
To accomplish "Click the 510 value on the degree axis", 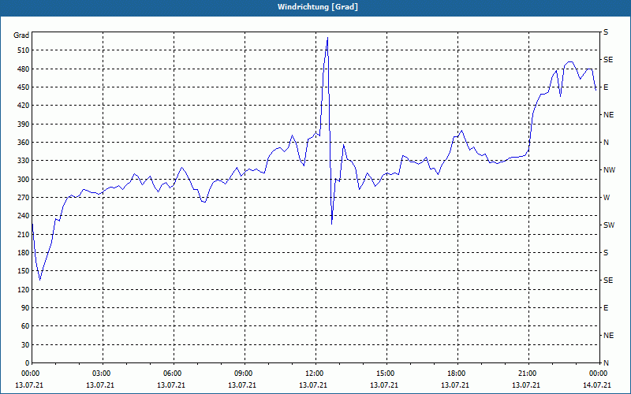I will click(x=24, y=50).
